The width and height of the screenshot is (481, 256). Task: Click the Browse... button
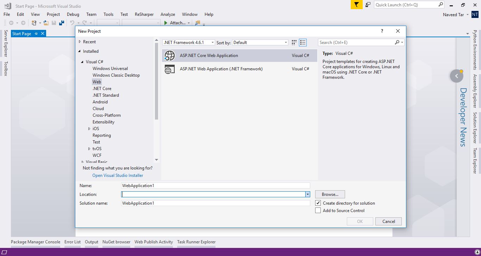[330, 194]
